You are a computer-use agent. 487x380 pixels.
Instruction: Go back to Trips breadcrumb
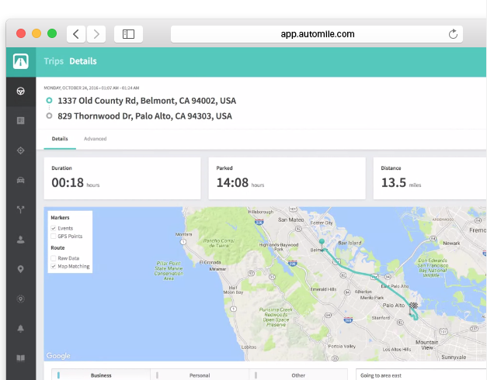[x=54, y=61]
